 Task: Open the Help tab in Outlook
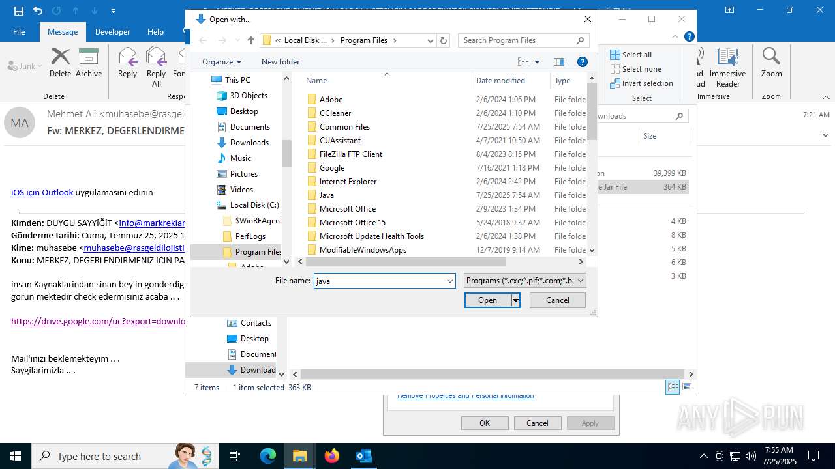(155, 31)
